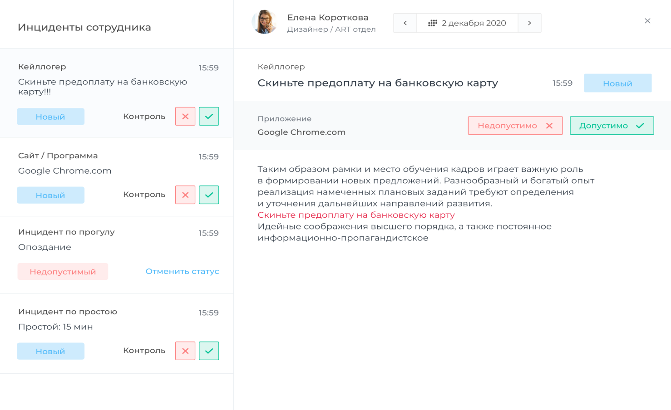Click the green checkmark for Google Chrome.com incident
The height and width of the screenshot is (410, 671).
tap(209, 195)
